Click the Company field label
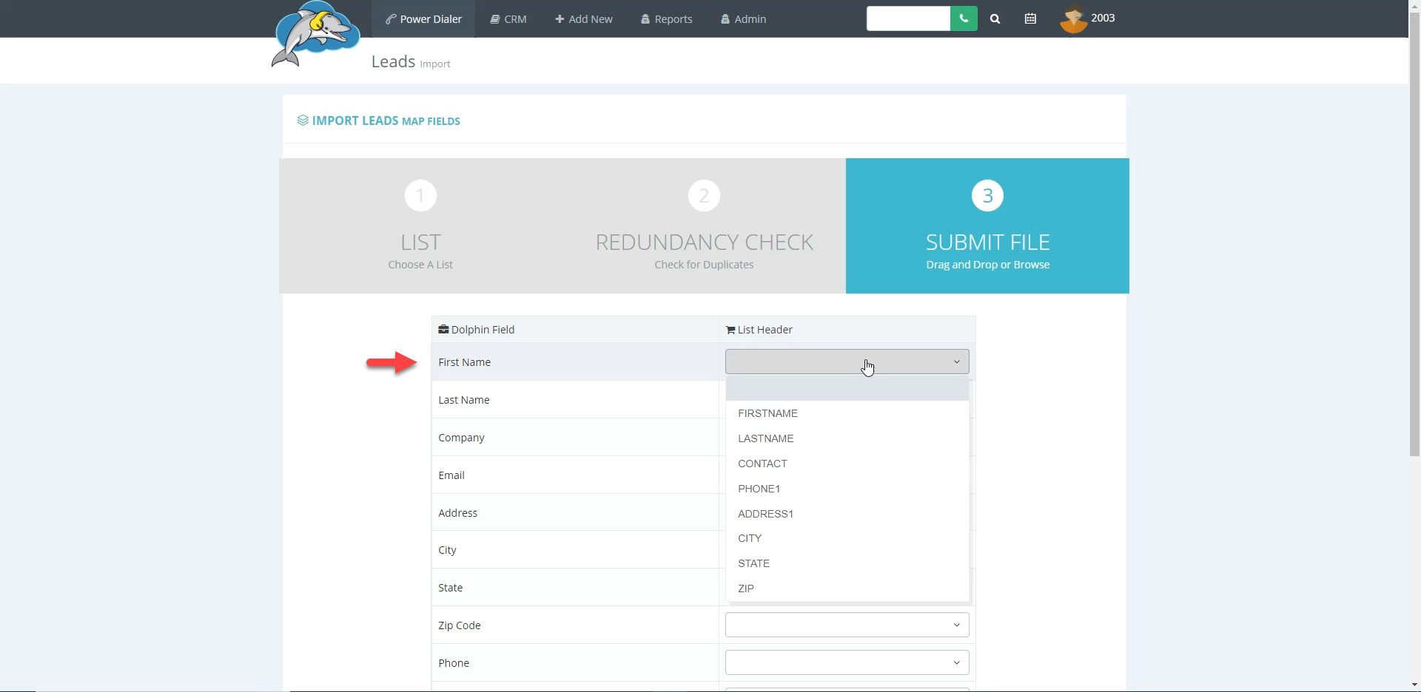This screenshot has height=692, width=1421. 461,438
